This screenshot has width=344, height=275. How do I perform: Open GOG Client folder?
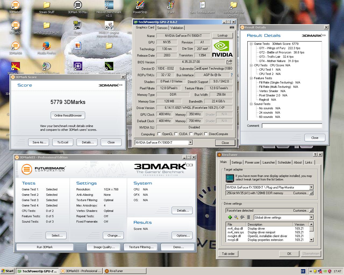click(x=109, y=48)
